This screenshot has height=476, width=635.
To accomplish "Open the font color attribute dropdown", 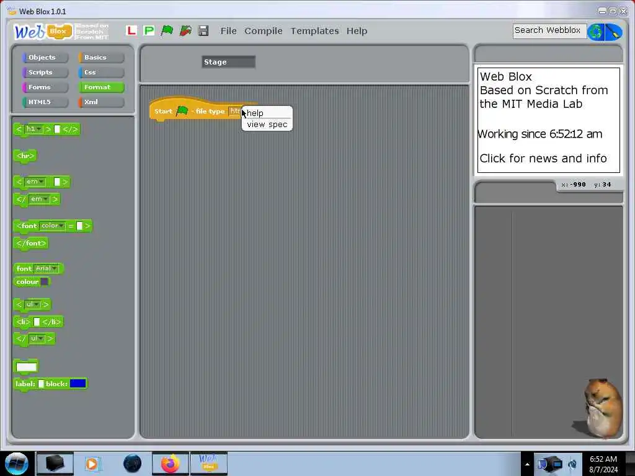I will 53,226.
